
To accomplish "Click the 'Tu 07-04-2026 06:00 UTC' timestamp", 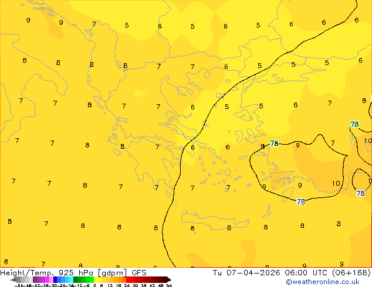I will (x=270, y=273).
